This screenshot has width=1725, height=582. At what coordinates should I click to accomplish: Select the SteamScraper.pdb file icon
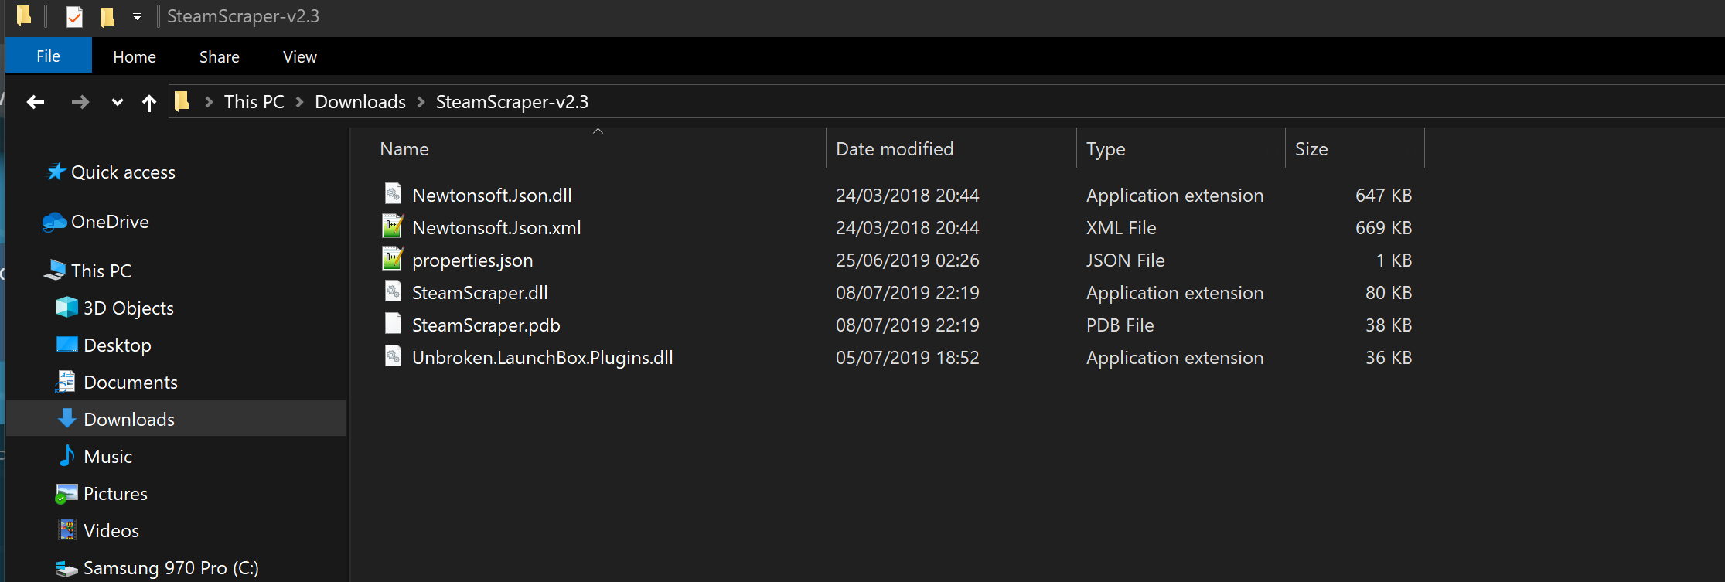coord(393,324)
